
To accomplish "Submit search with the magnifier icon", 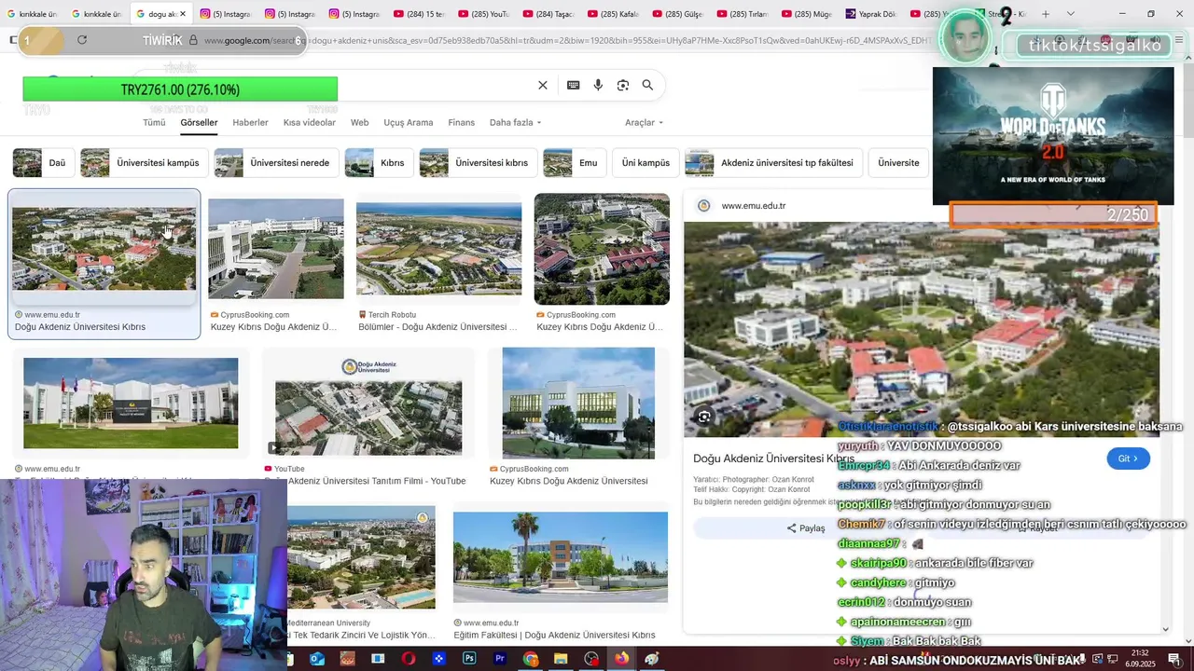I will click(647, 85).
